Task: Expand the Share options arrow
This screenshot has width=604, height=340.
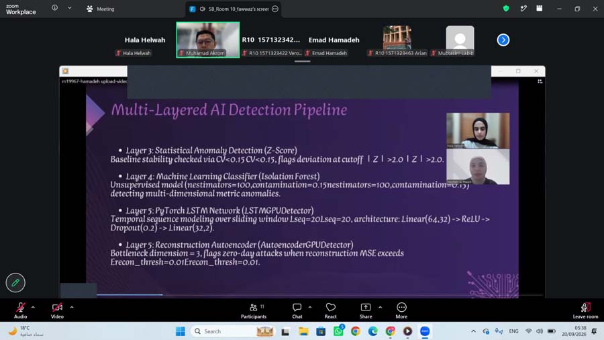Action: (x=380, y=308)
